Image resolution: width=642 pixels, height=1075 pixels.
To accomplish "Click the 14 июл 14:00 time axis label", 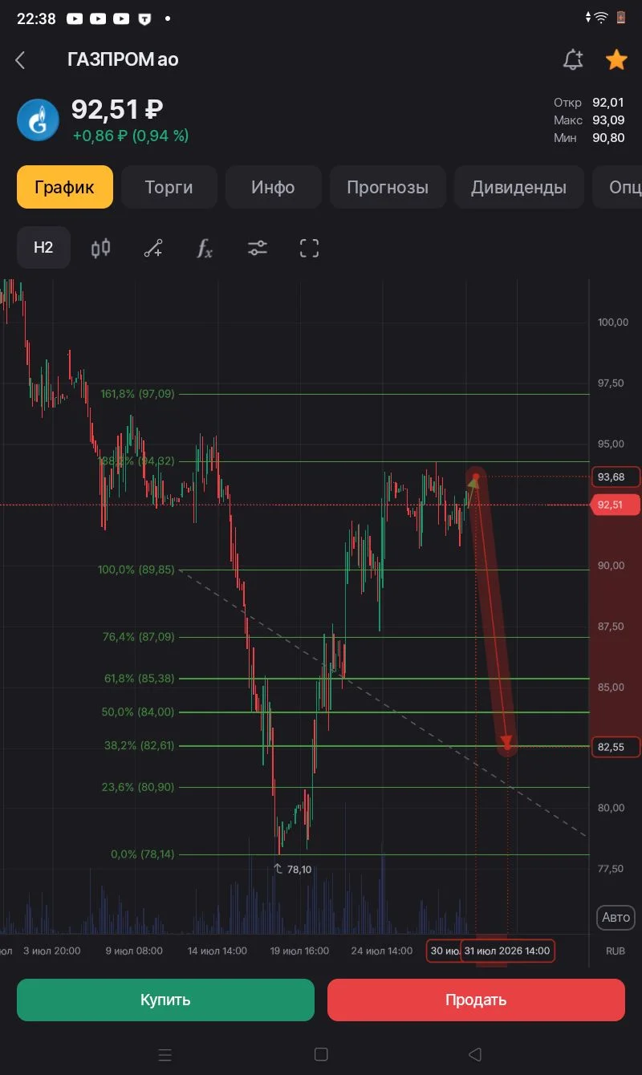I will tap(217, 951).
